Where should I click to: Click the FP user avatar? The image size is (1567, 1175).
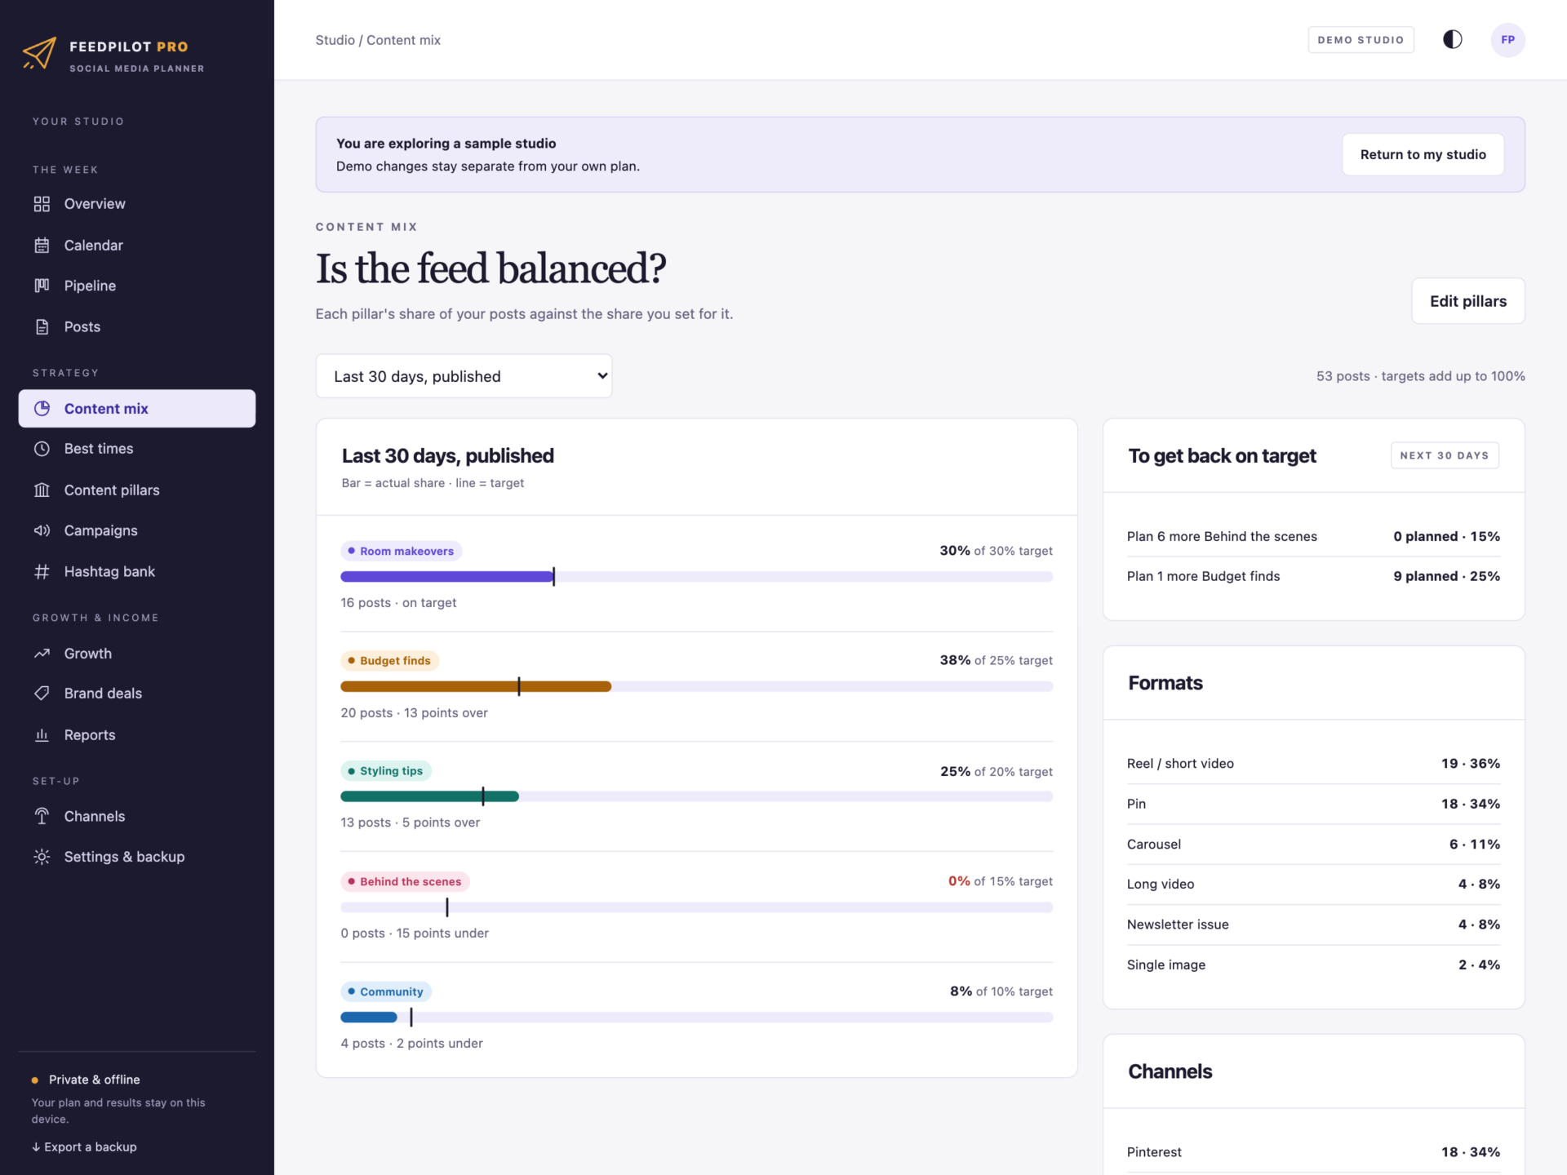1507,40
